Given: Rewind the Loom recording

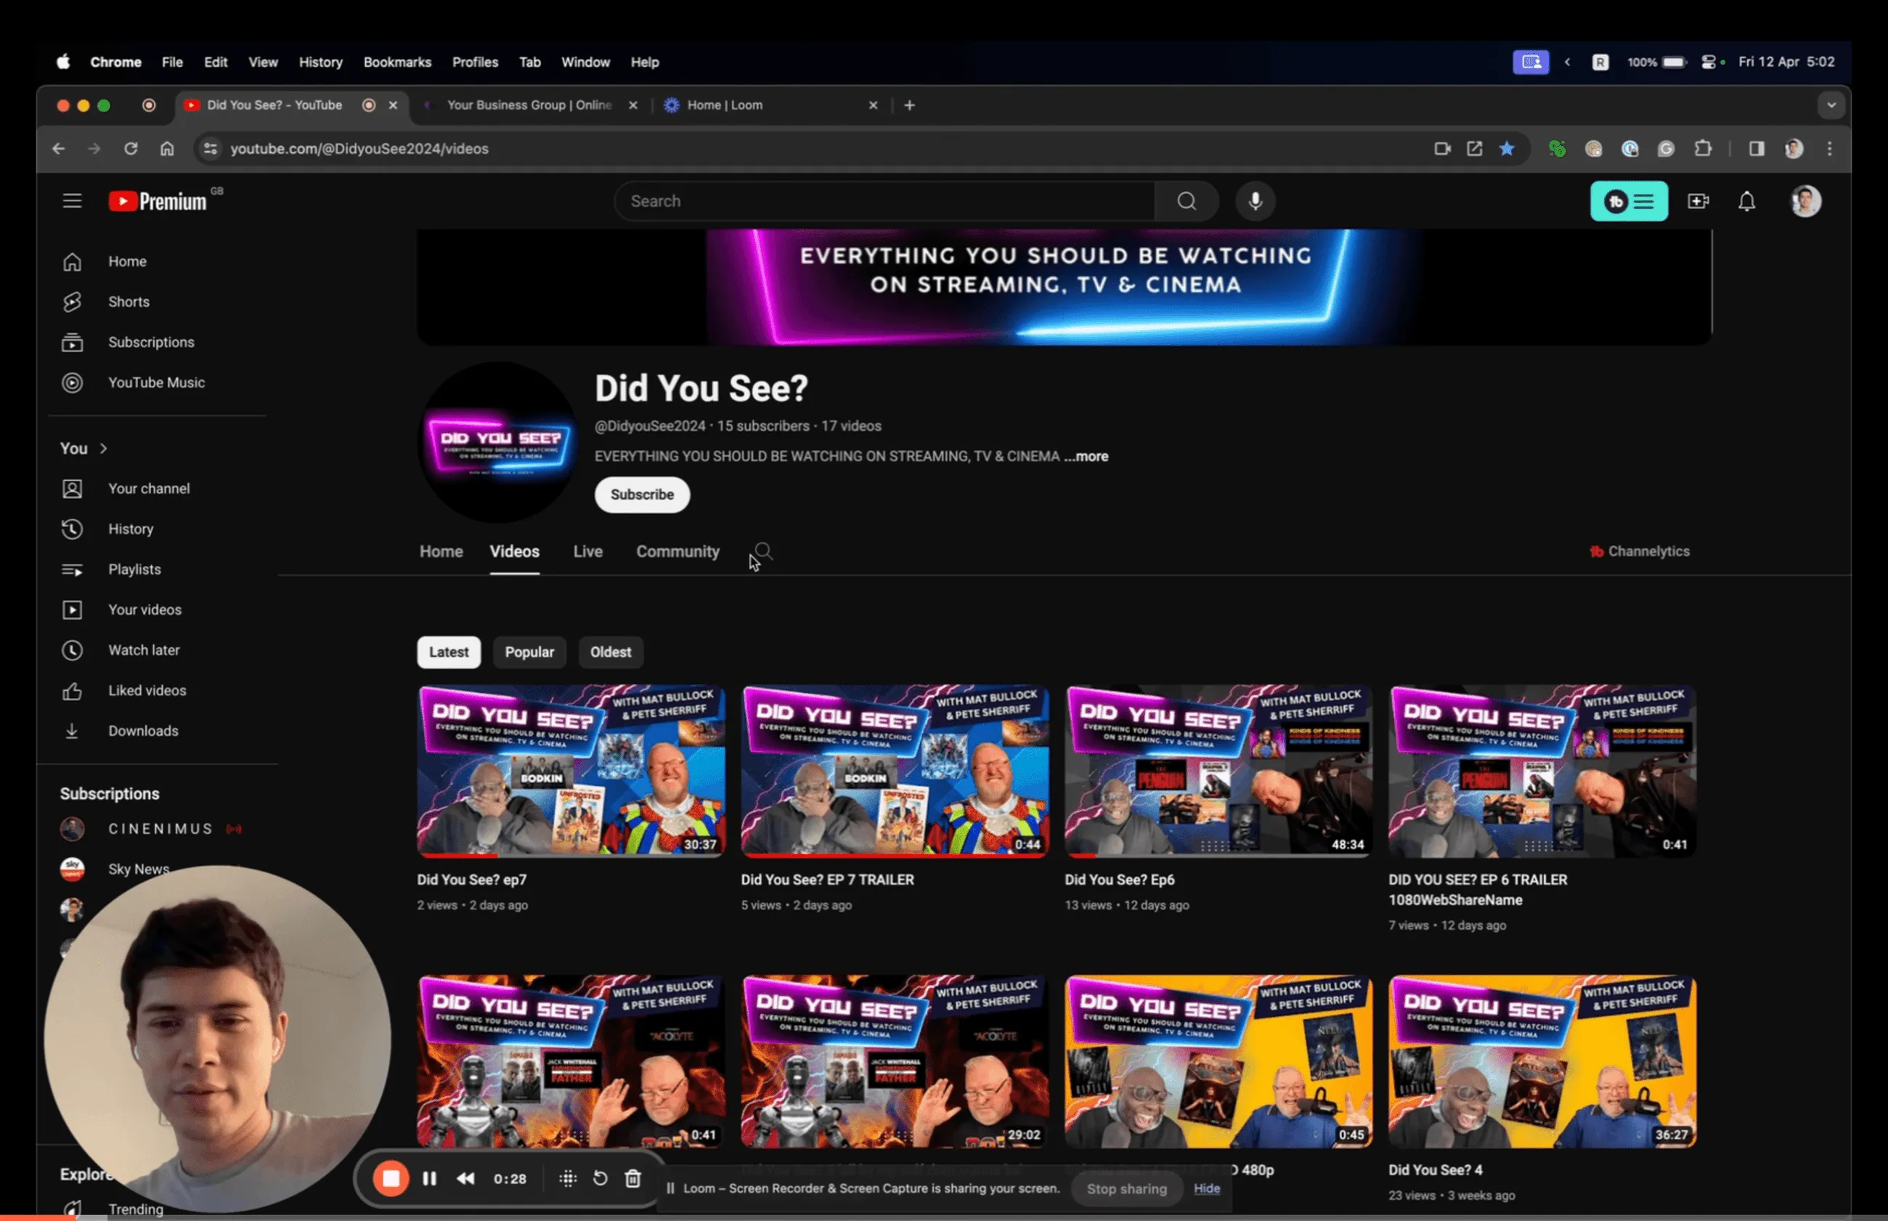Looking at the screenshot, I should tap(466, 1178).
